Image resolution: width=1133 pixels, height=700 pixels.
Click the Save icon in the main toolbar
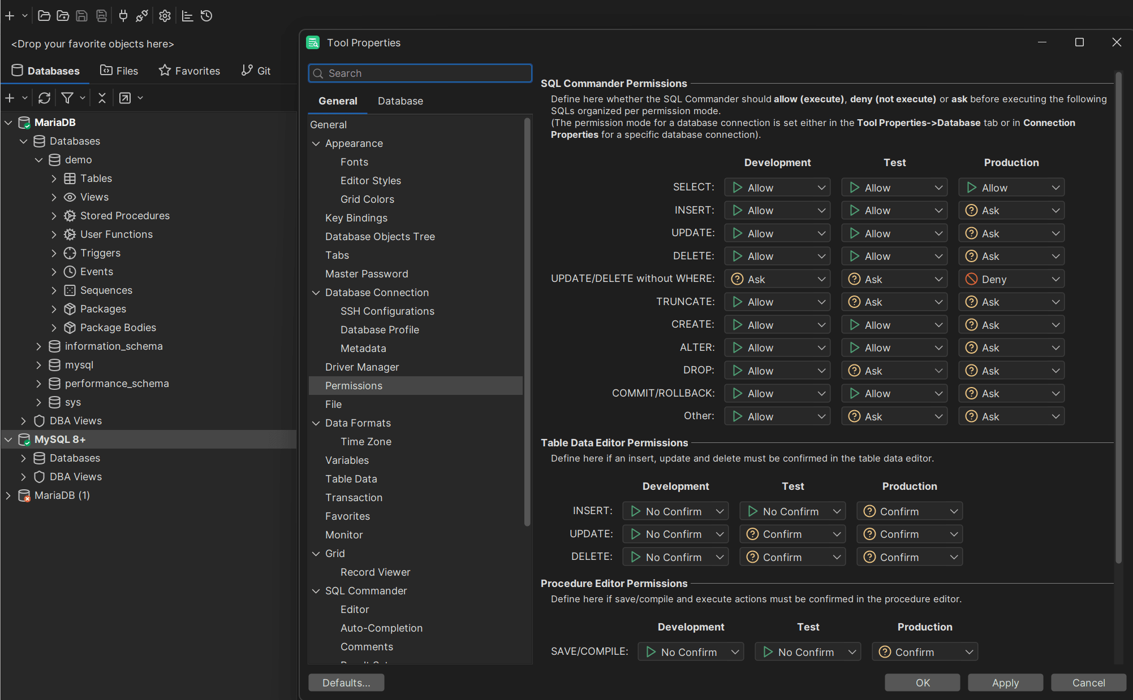click(81, 16)
